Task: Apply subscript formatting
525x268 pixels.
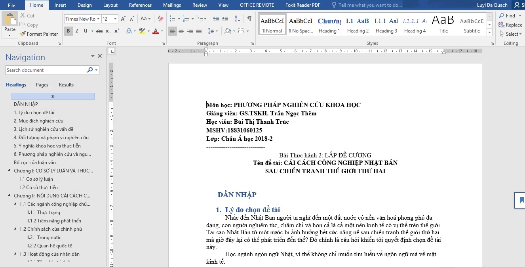Action: point(108,31)
